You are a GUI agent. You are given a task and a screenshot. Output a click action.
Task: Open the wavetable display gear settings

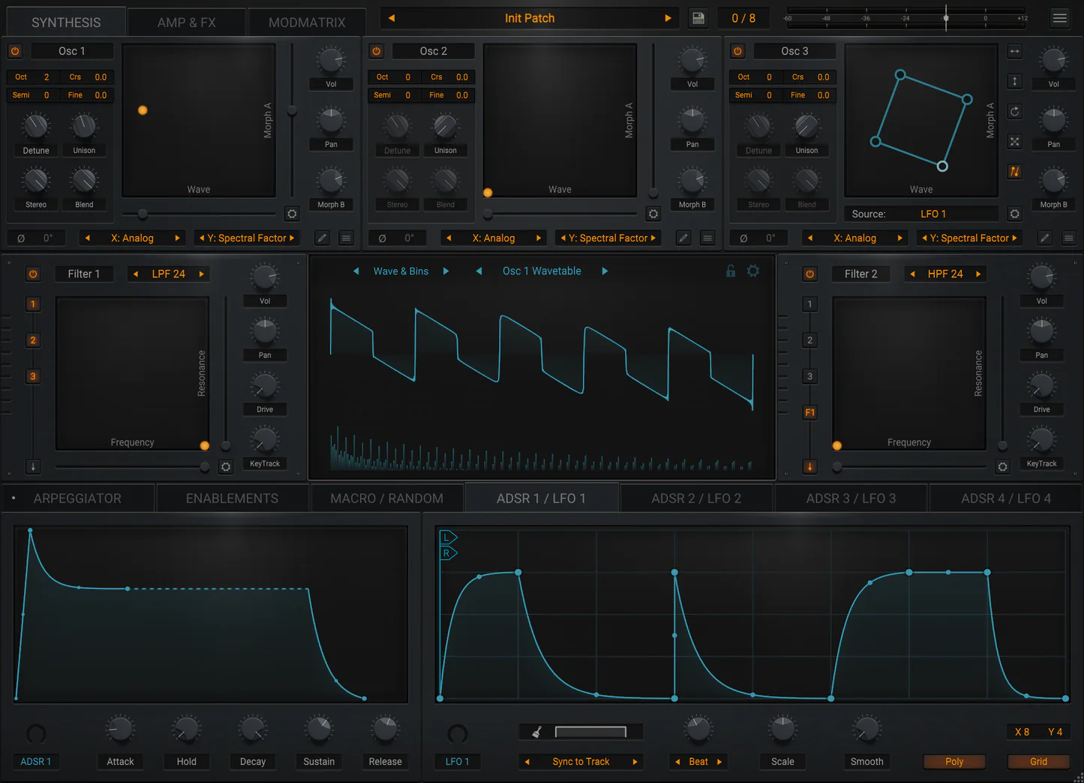click(x=753, y=271)
